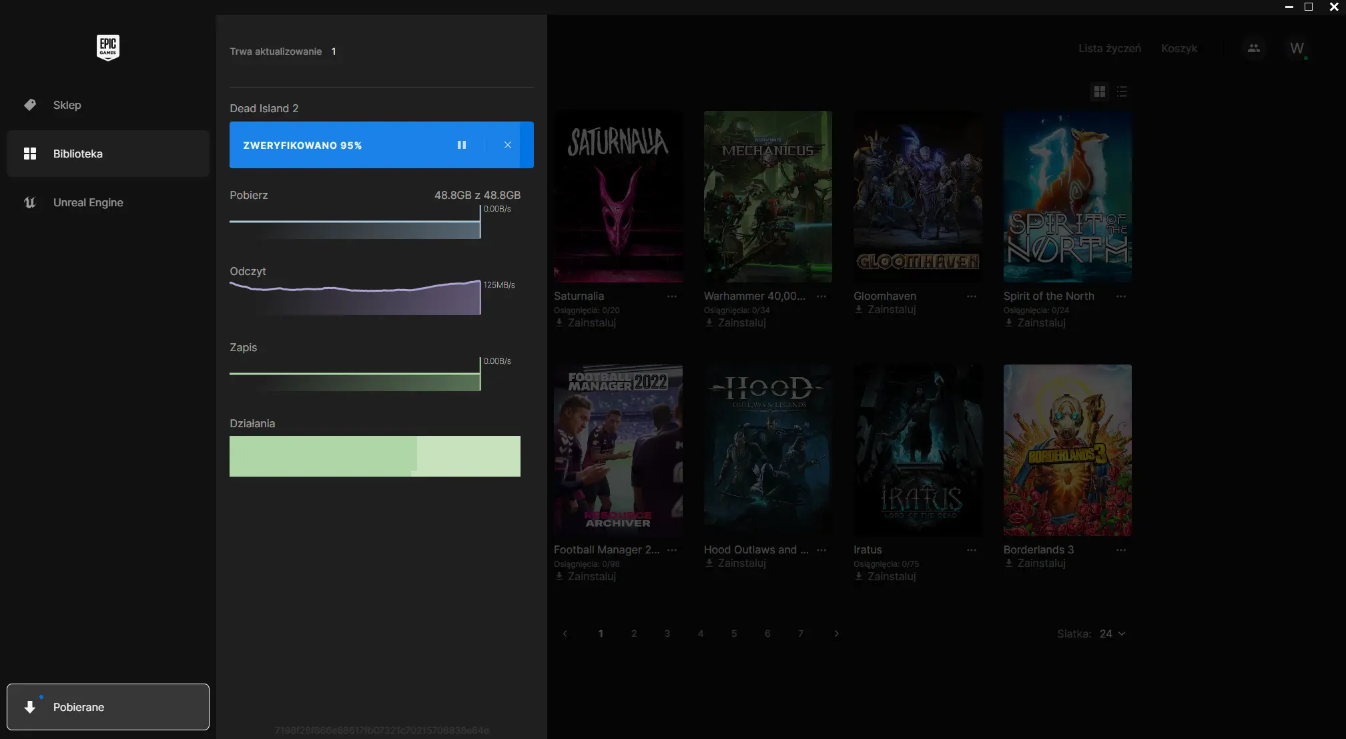This screenshot has height=739, width=1346.
Task: Open the Koszyk cart
Action: coord(1179,48)
